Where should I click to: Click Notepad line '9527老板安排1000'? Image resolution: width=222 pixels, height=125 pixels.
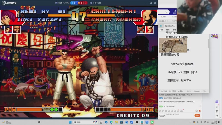point(182,64)
